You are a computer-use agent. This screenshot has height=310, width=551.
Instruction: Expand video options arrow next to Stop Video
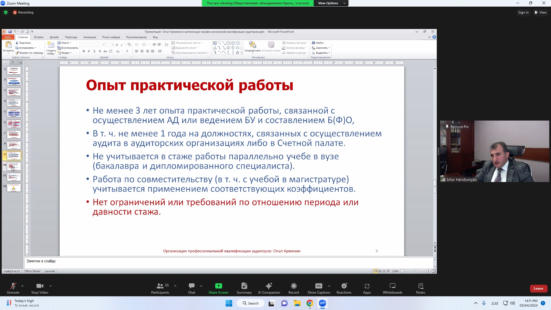tap(51, 286)
